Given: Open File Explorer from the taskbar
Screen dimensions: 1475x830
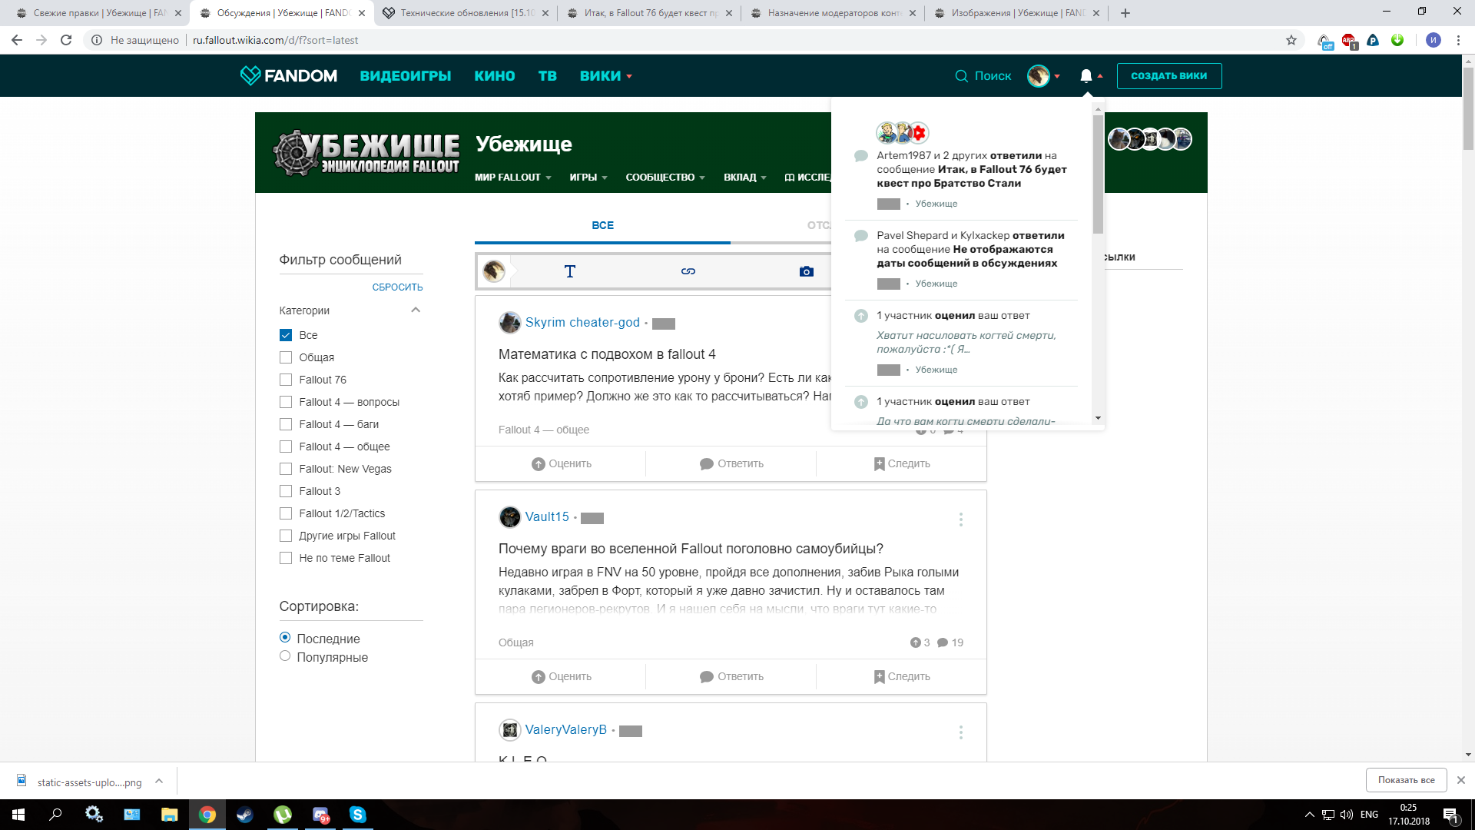Looking at the screenshot, I should coord(169,815).
